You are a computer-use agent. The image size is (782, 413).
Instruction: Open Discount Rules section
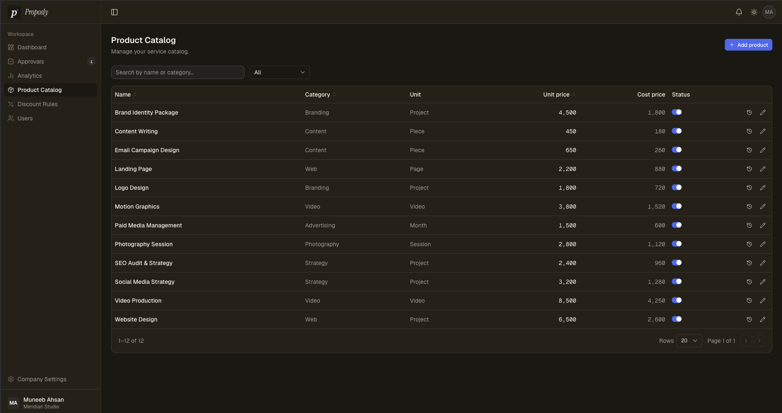(x=51, y=104)
